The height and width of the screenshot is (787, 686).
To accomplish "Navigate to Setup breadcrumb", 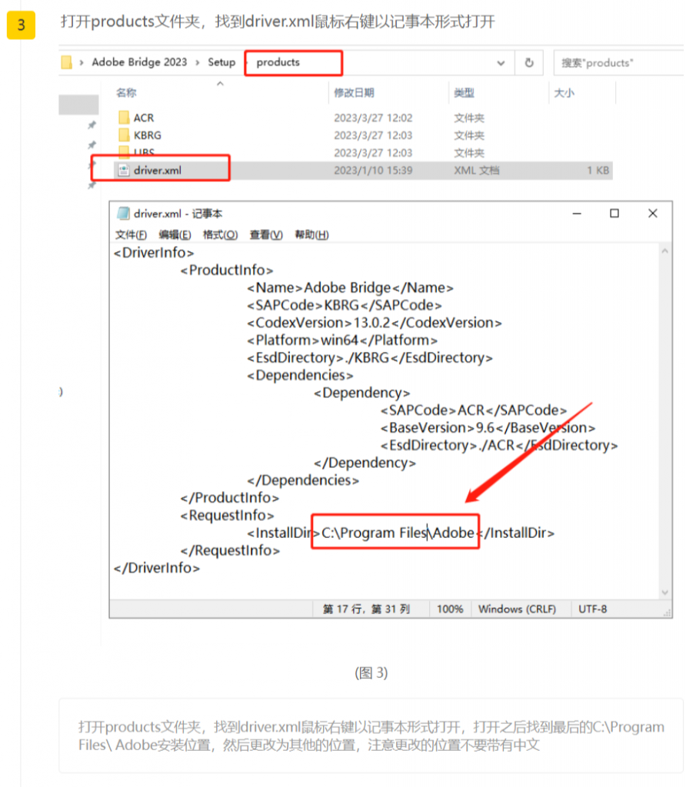I will (x=221, y=62).
